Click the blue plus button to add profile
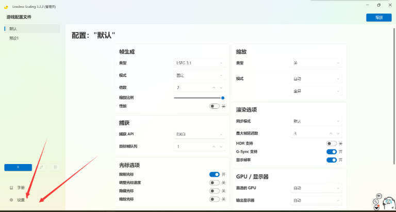The image size is (396, 212). coord(18,168)
